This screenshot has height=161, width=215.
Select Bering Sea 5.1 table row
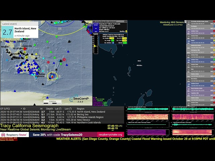[x=62, y=114]
